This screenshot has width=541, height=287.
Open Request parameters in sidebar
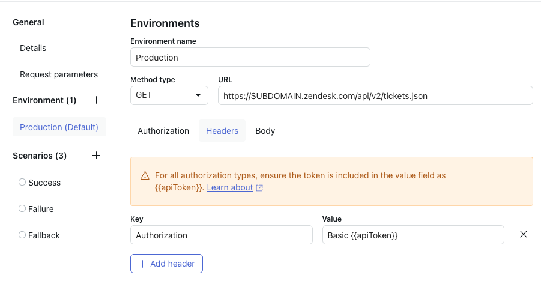pos(59,74)
